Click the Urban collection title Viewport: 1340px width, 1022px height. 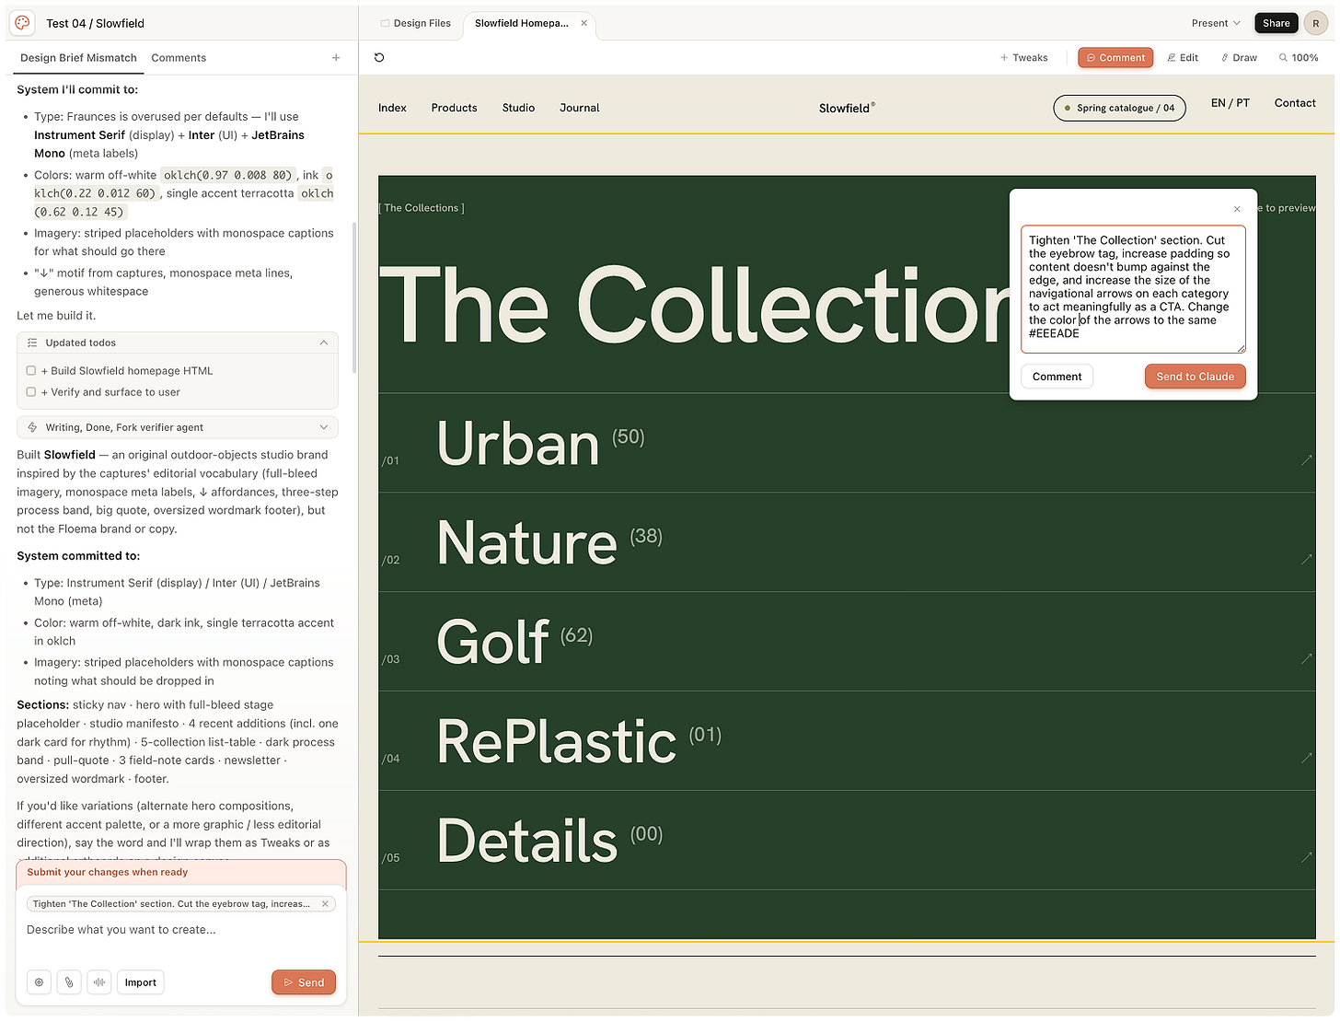[517, 443]
